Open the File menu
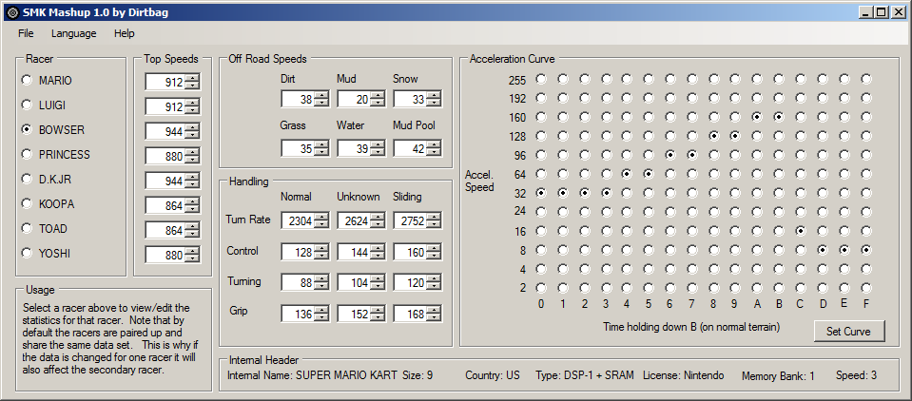The image size is (912, 401). click(26, 33)
